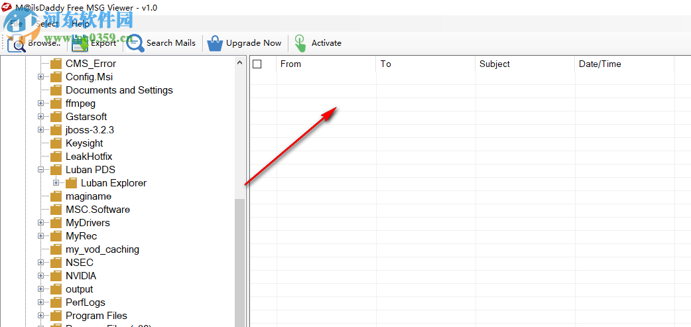Click the MyDrivers folder icon
Image resolution: width=691 pixels, height=327 pixels.
pos(56,223)
